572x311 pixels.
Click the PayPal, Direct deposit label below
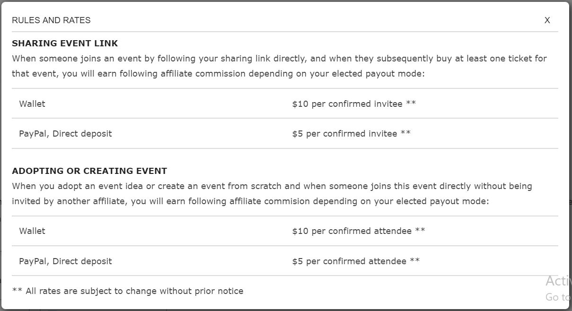[x=66, y=133]
